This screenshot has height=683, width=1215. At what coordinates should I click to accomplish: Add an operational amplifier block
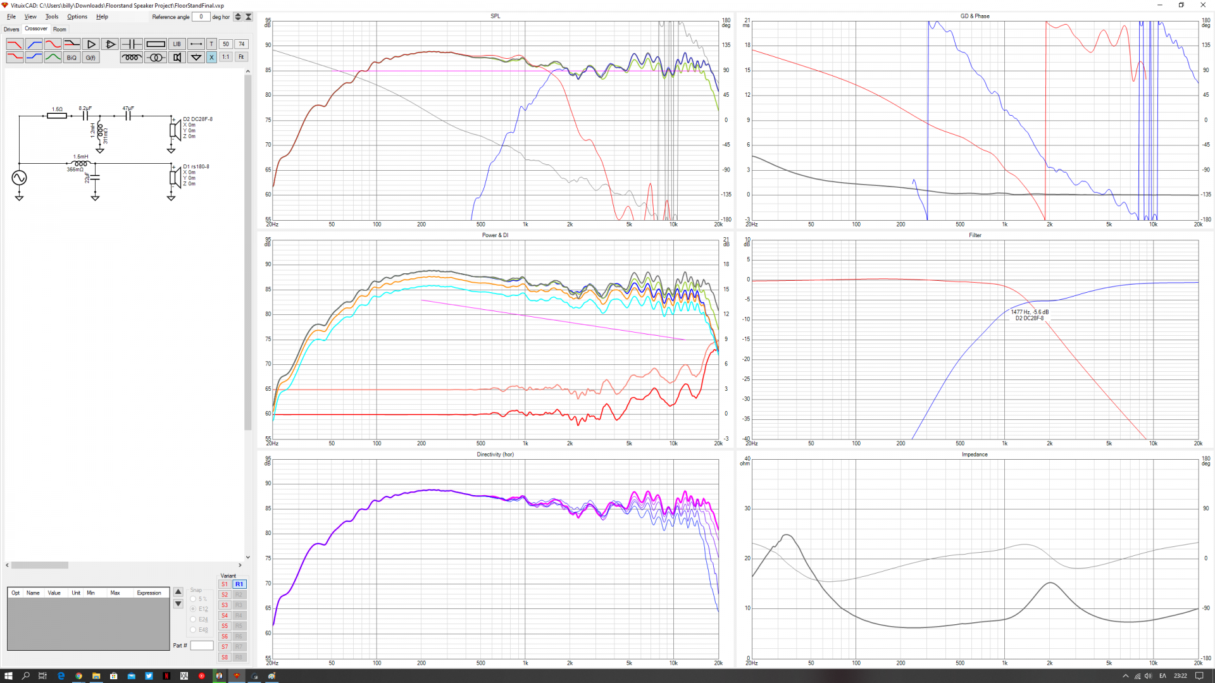pyautogui.click(x=110, y=44)
